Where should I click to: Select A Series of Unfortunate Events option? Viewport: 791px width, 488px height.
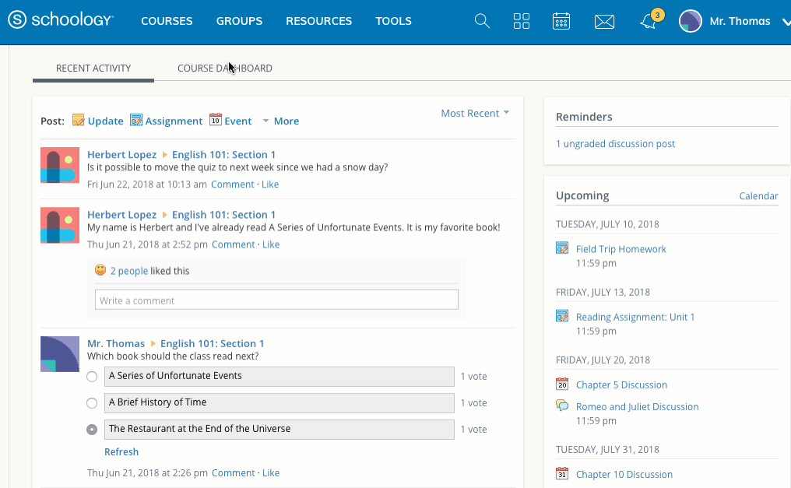[x=92, y=377]
